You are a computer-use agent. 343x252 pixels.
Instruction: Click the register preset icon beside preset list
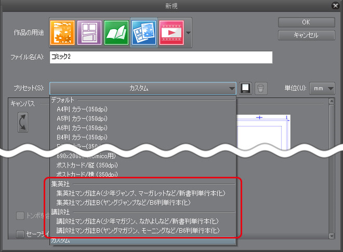click(x=245, y=88)
